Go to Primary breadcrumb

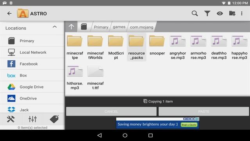[x=101, y=27]
